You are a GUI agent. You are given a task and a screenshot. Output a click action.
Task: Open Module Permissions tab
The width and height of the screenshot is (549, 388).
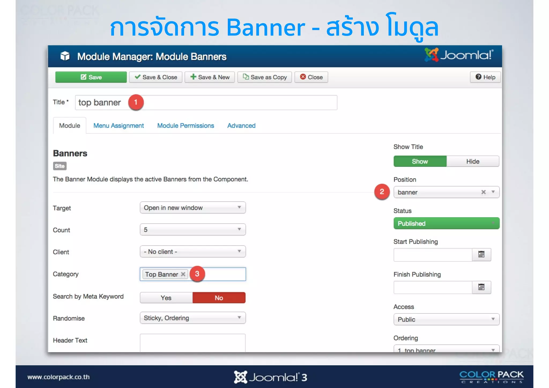186,125
